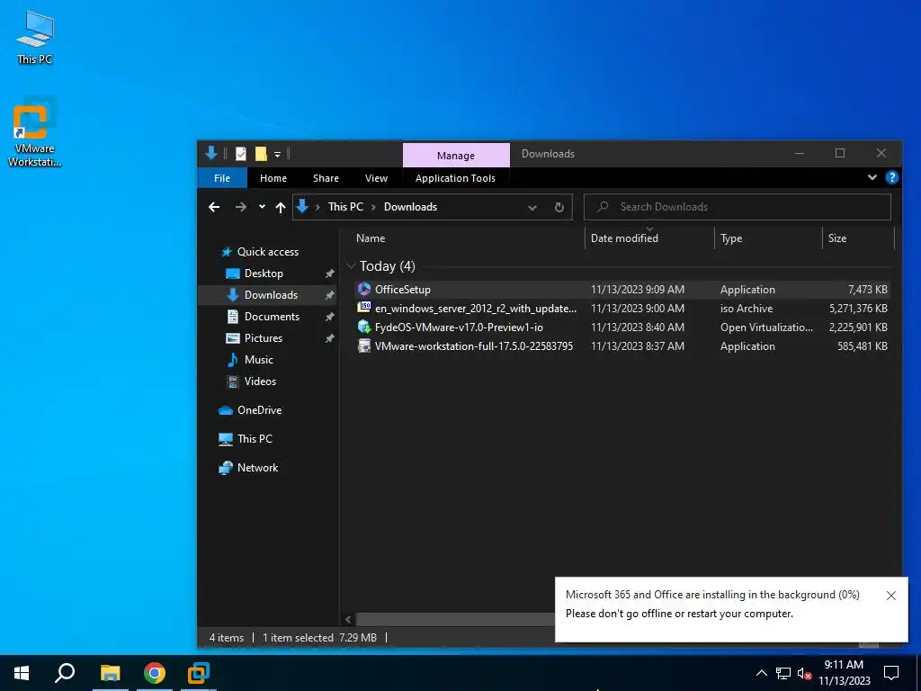Launch Google Chrome from the taskbar
The width and height of the screenshot is (921, 691).
pos(155,673)
